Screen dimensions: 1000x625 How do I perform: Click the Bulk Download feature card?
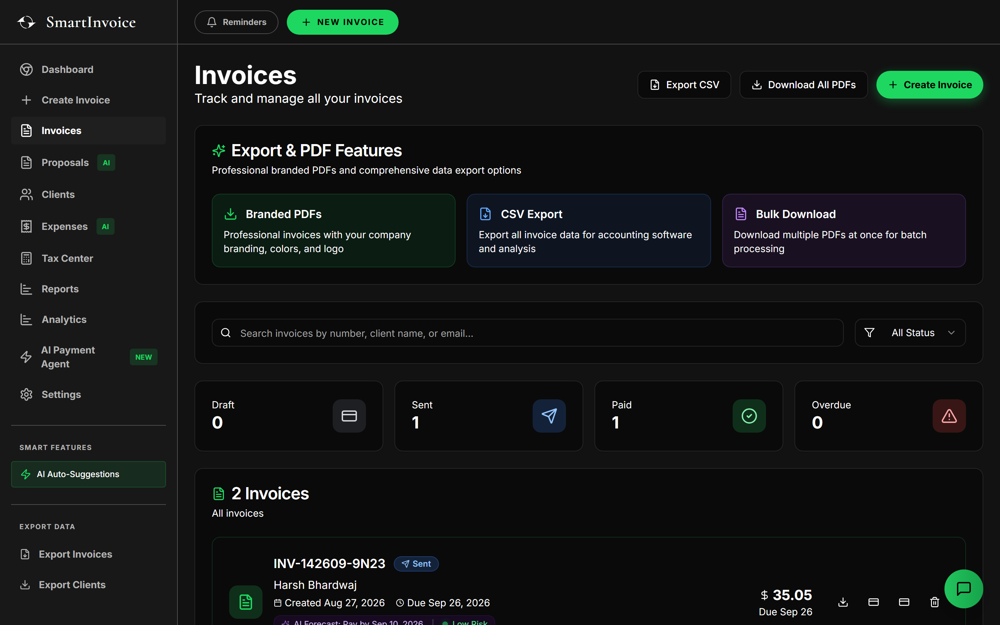pyautogui.click(x=844, y=231)
